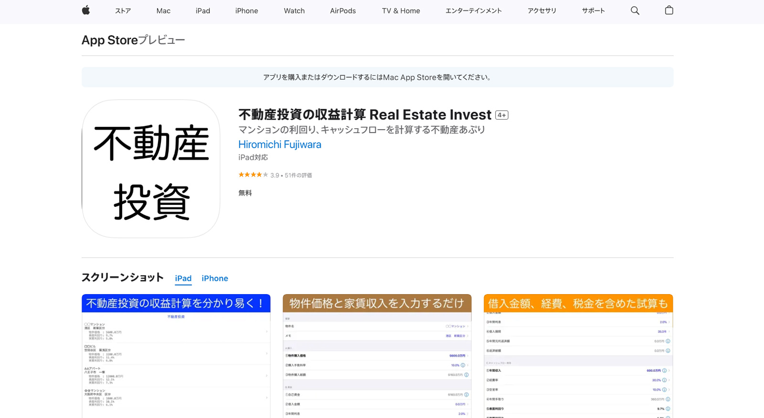This screenshot has width=764, height=418.
Task: Click the 不動産投資 app icon
Action: [x=151, y=169]
